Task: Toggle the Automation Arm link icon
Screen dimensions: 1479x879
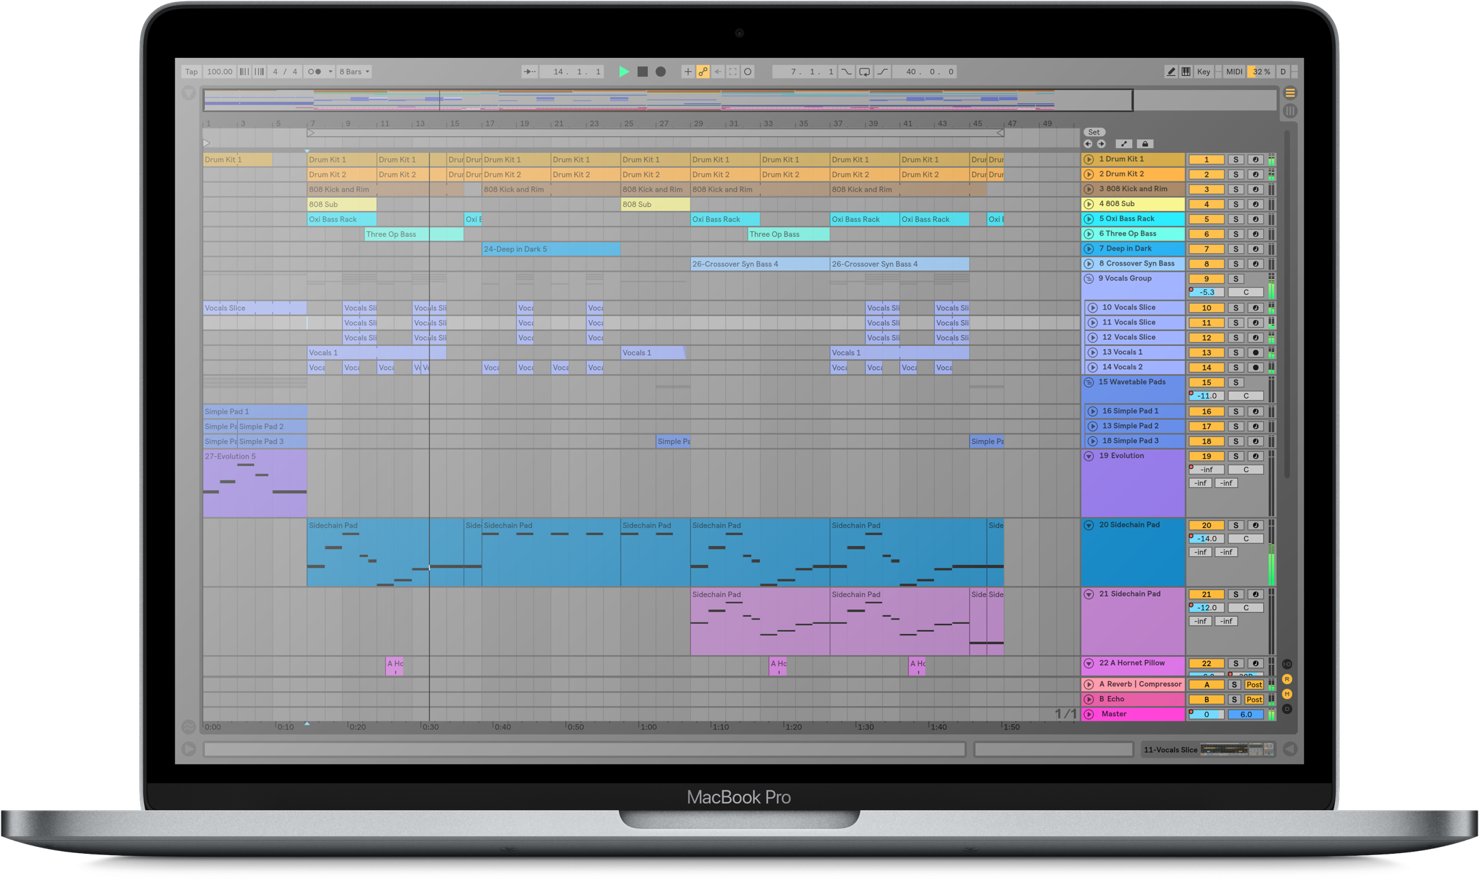Action: pos(703,72)
